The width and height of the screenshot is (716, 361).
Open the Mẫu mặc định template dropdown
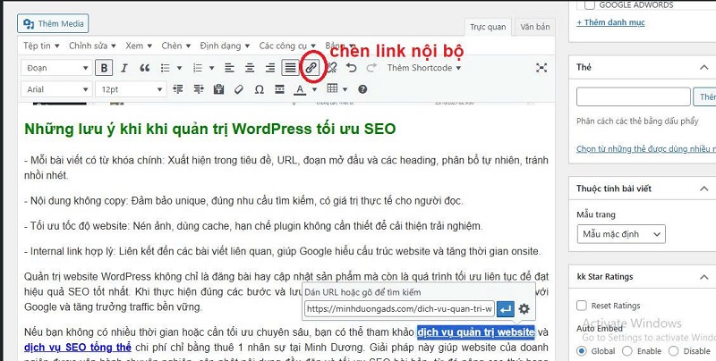pyautogui.click(x=621, y=234)
